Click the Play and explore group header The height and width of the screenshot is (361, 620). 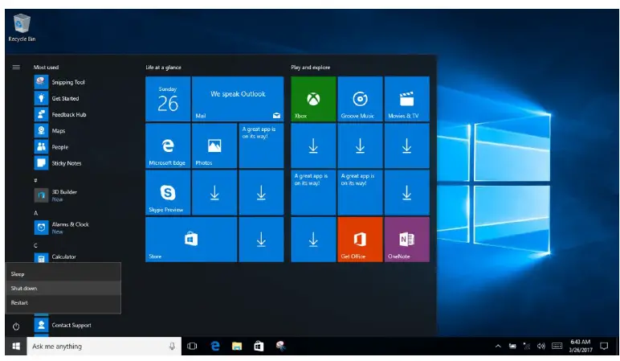pos(310,68)
